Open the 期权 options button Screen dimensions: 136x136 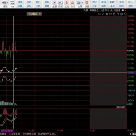pyautogui.click(x=130, y=6)
